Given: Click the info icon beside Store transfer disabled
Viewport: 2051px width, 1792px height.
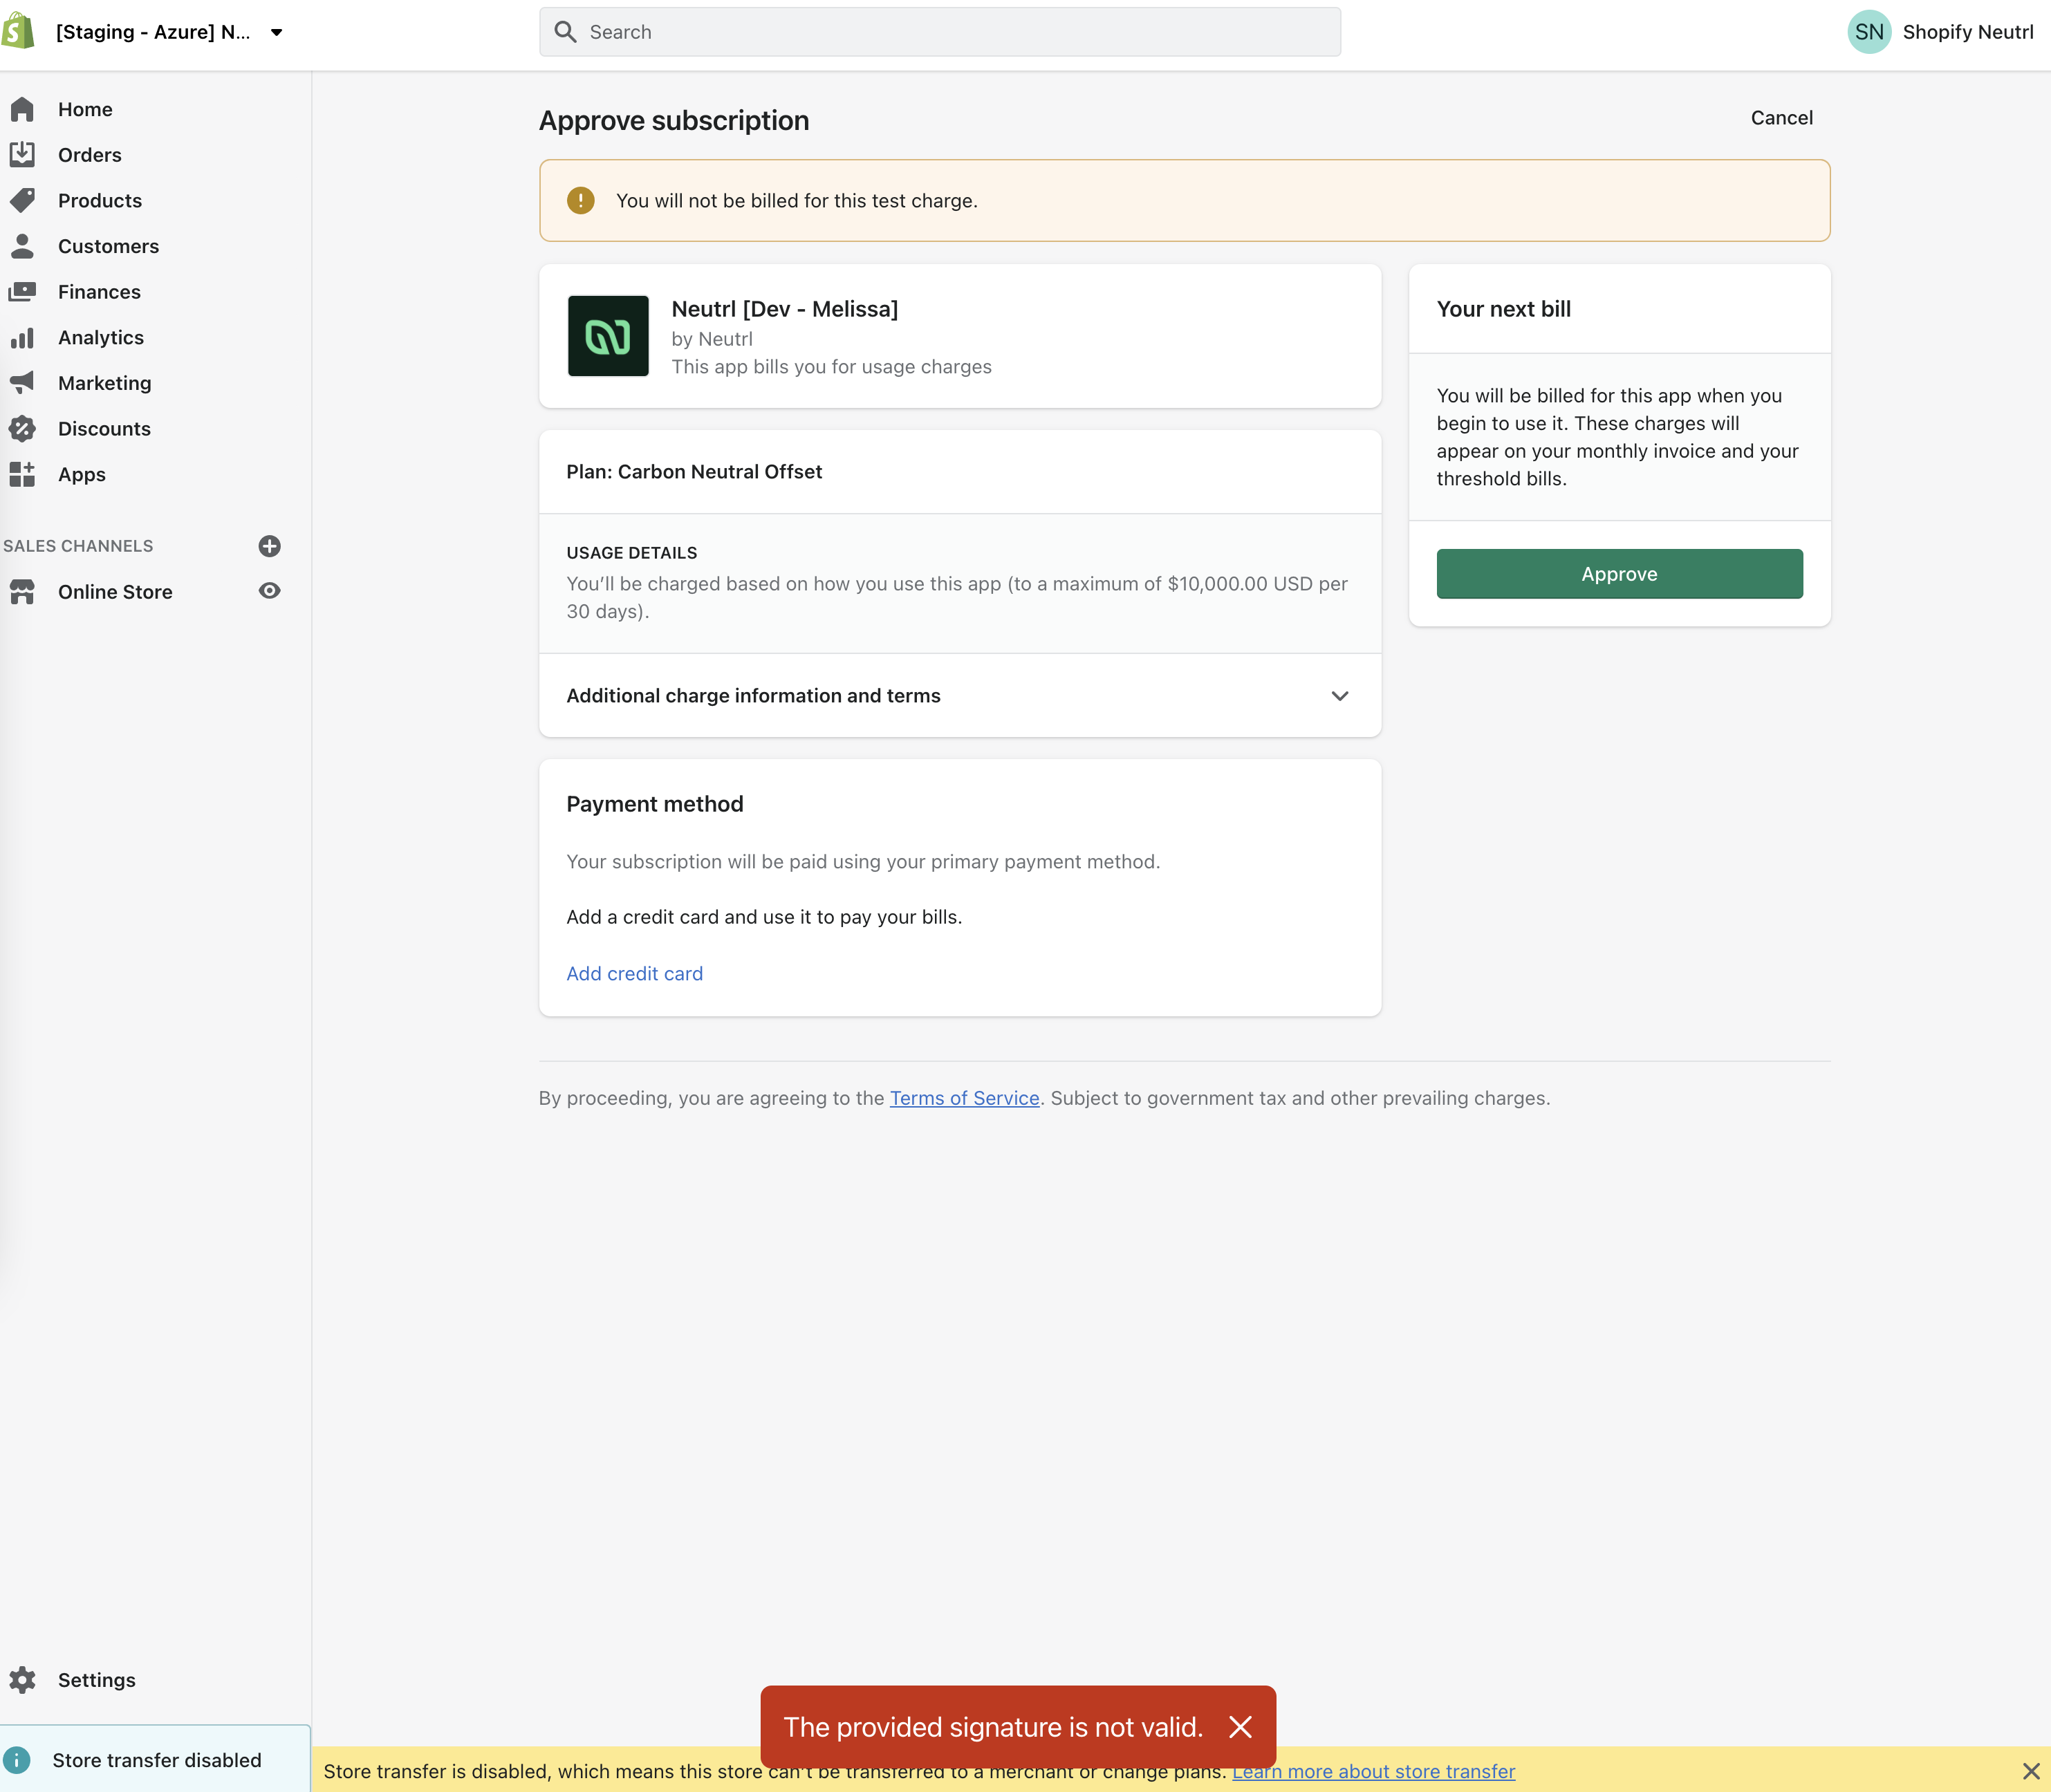Looking at the screenshot, I should [17, 1760].
